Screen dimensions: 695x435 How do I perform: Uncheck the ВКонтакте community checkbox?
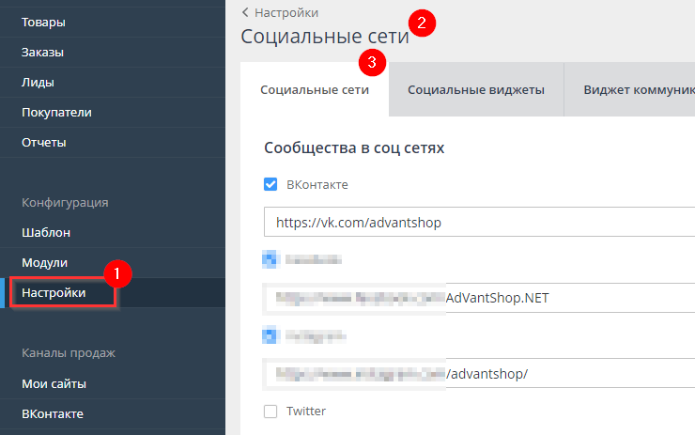click(x=270, y=185)
